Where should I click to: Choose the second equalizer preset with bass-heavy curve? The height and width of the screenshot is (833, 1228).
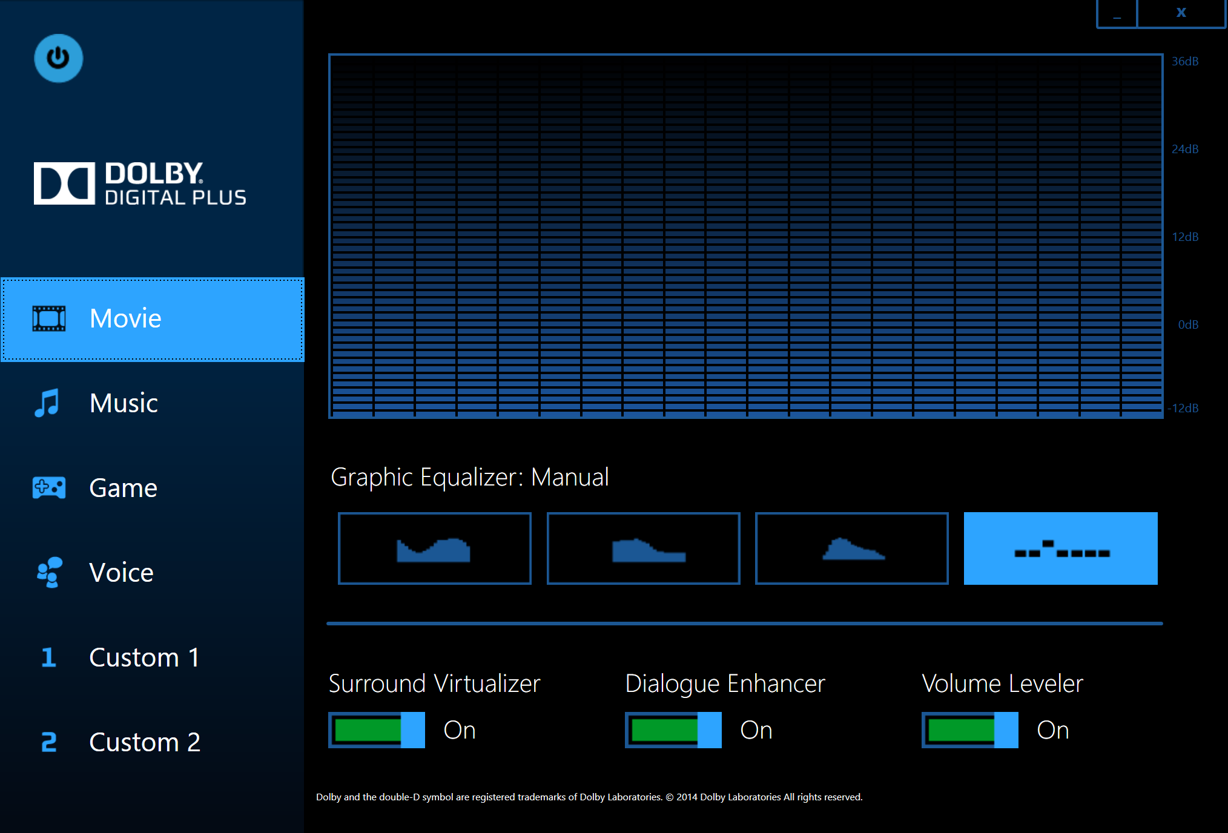[x=644, y=548]
